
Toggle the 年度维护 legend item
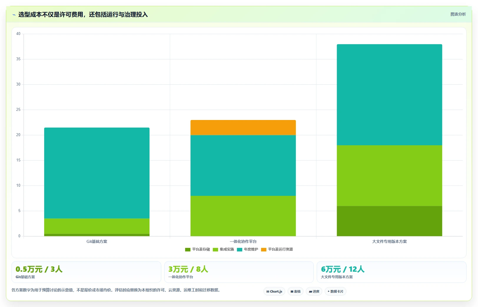(x=248, y=249)
